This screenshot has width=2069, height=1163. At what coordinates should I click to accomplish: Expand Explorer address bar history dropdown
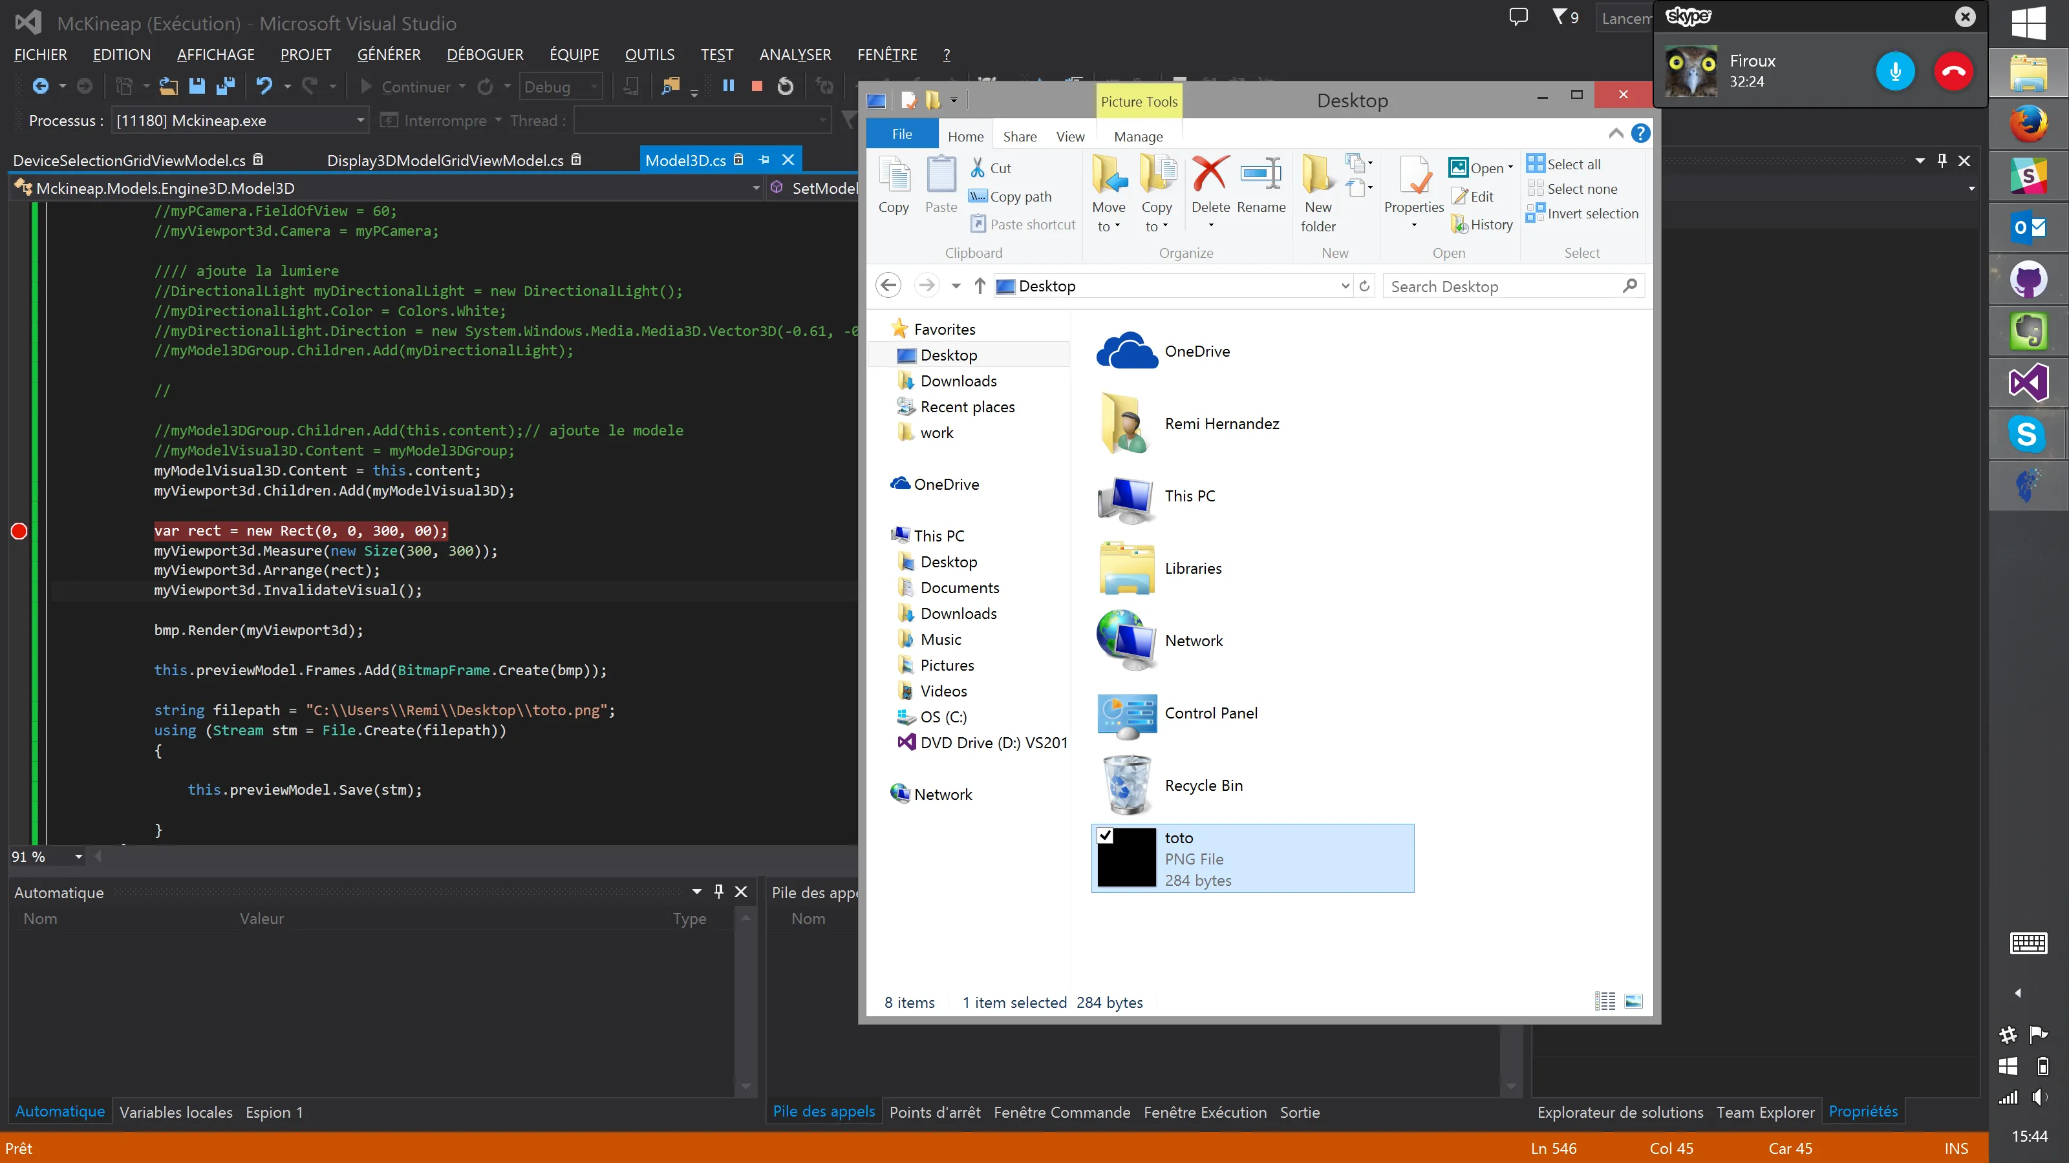(1345, 286)
